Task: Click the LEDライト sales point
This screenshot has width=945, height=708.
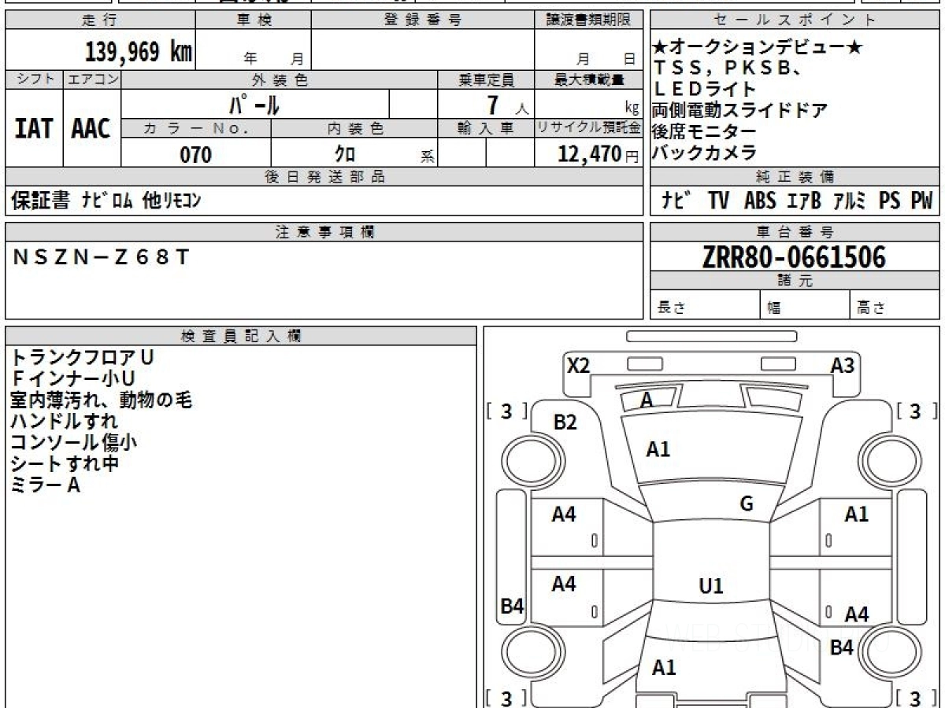Action: click(x=706, y=90)
